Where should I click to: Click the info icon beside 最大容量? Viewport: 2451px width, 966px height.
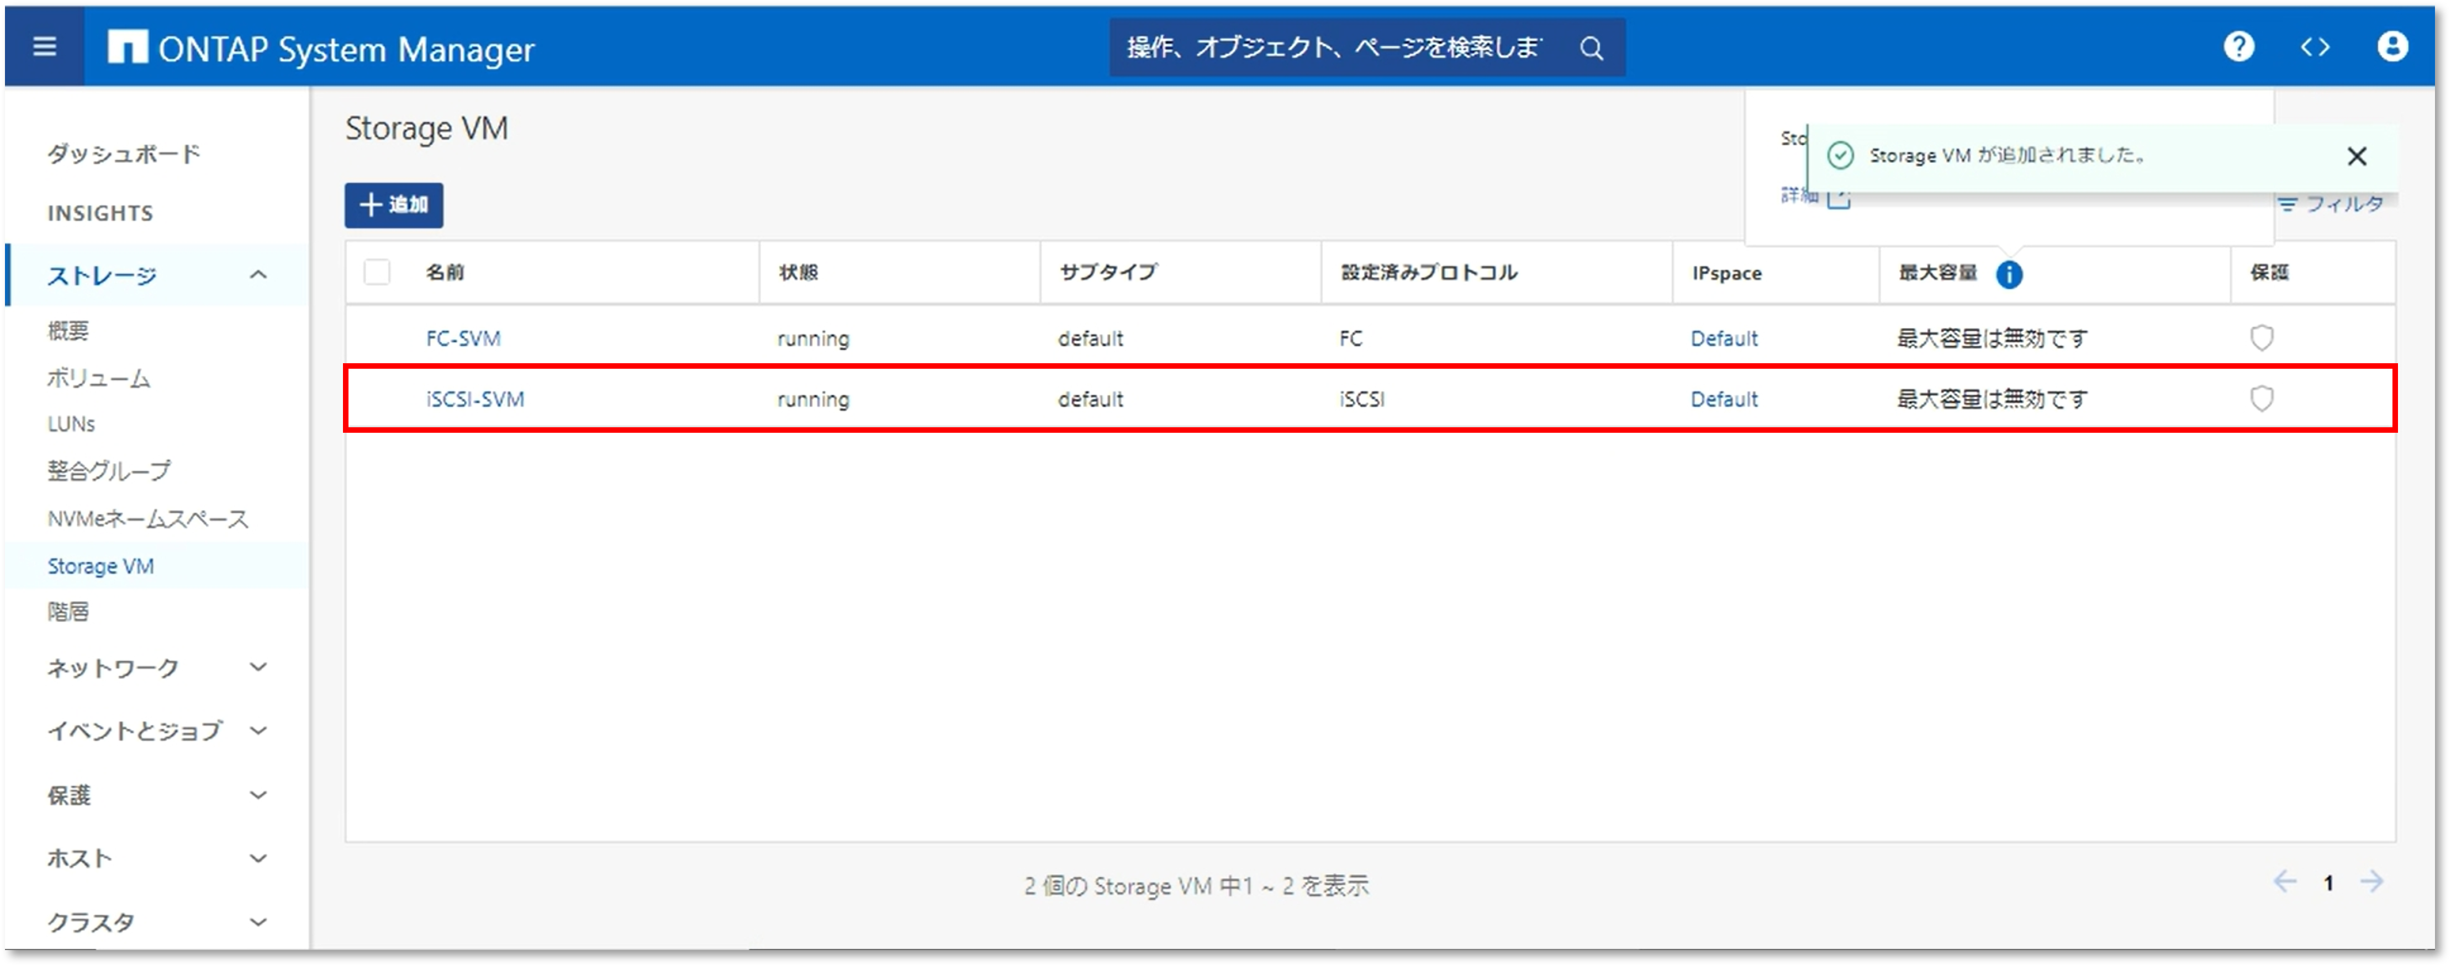[2009, 274]
